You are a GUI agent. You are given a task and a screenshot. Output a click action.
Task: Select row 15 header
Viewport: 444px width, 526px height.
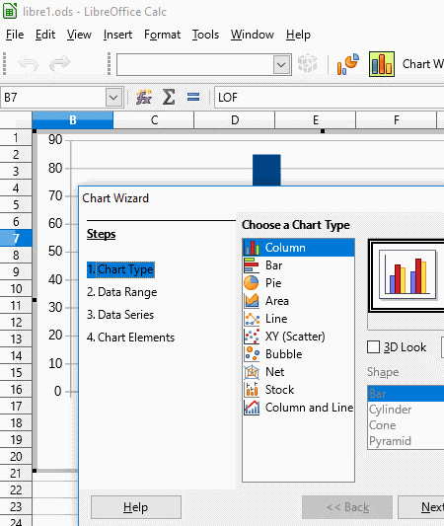(16, 372)
